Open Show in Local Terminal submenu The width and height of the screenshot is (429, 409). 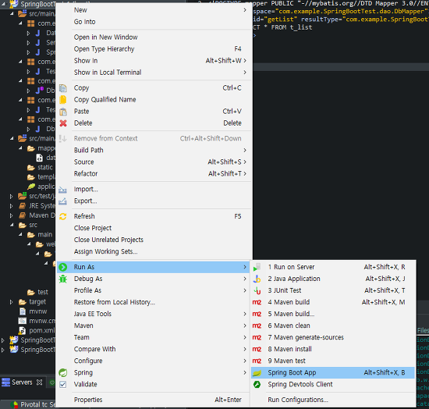[x=153, y=73]
